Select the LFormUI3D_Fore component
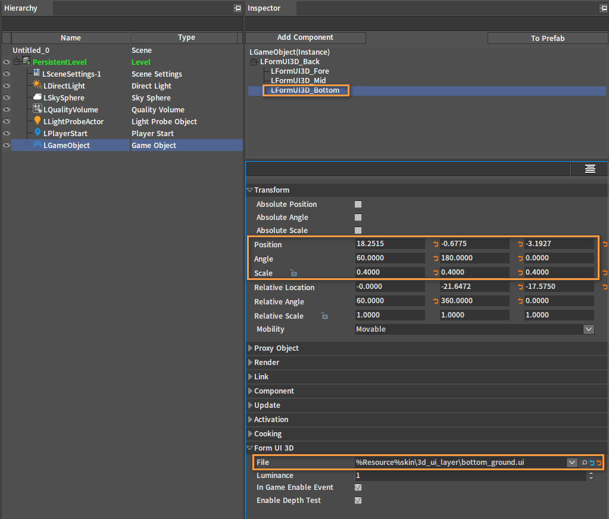 coord(300,71)
